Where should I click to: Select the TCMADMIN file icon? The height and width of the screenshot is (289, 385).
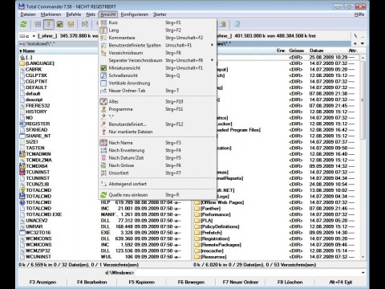(x=22, y=154)
